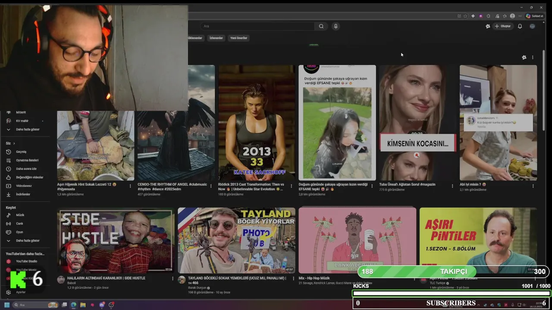Click the icon beside the Shorts shelf three-dot menu
The image size is (552, 310).
coord(524,57)
